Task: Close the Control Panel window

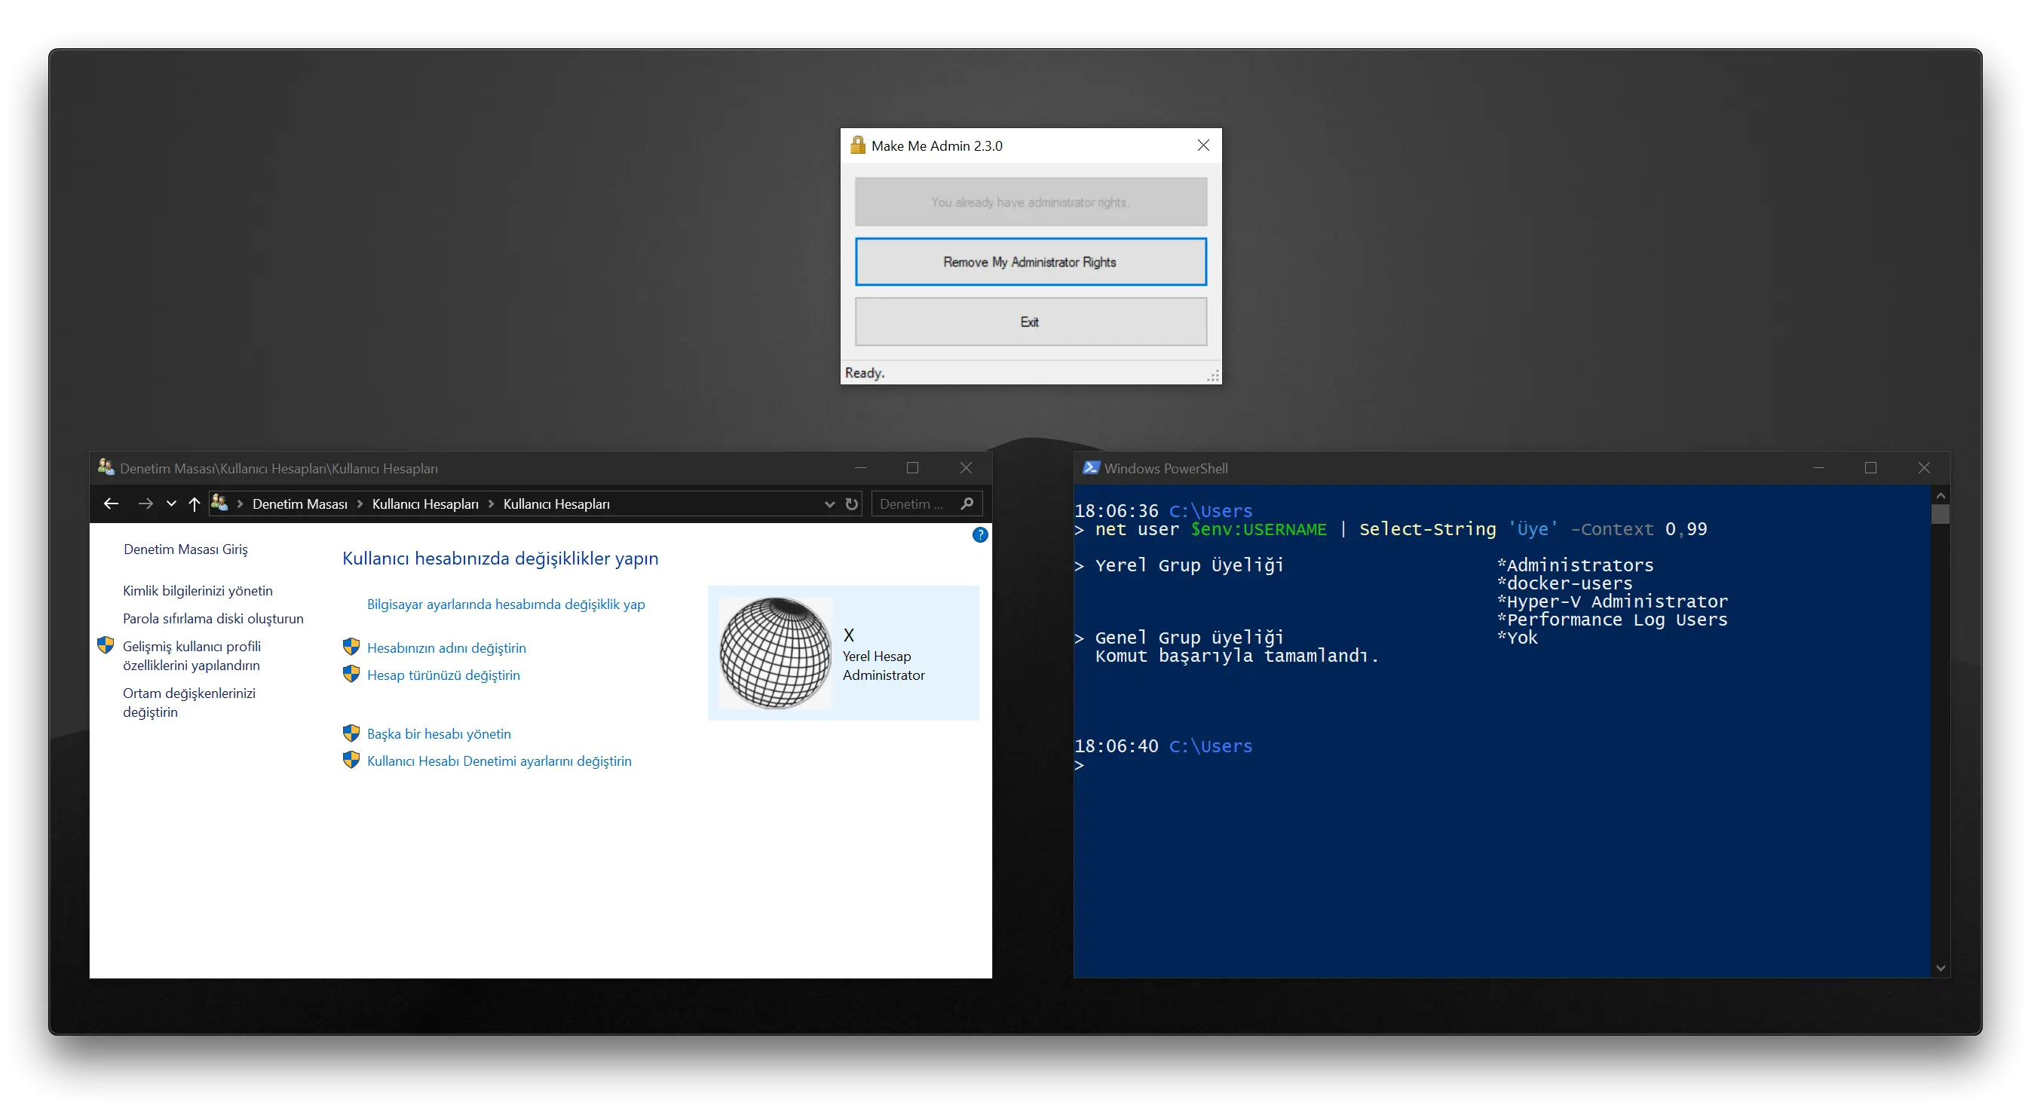Action: [966, 468]
